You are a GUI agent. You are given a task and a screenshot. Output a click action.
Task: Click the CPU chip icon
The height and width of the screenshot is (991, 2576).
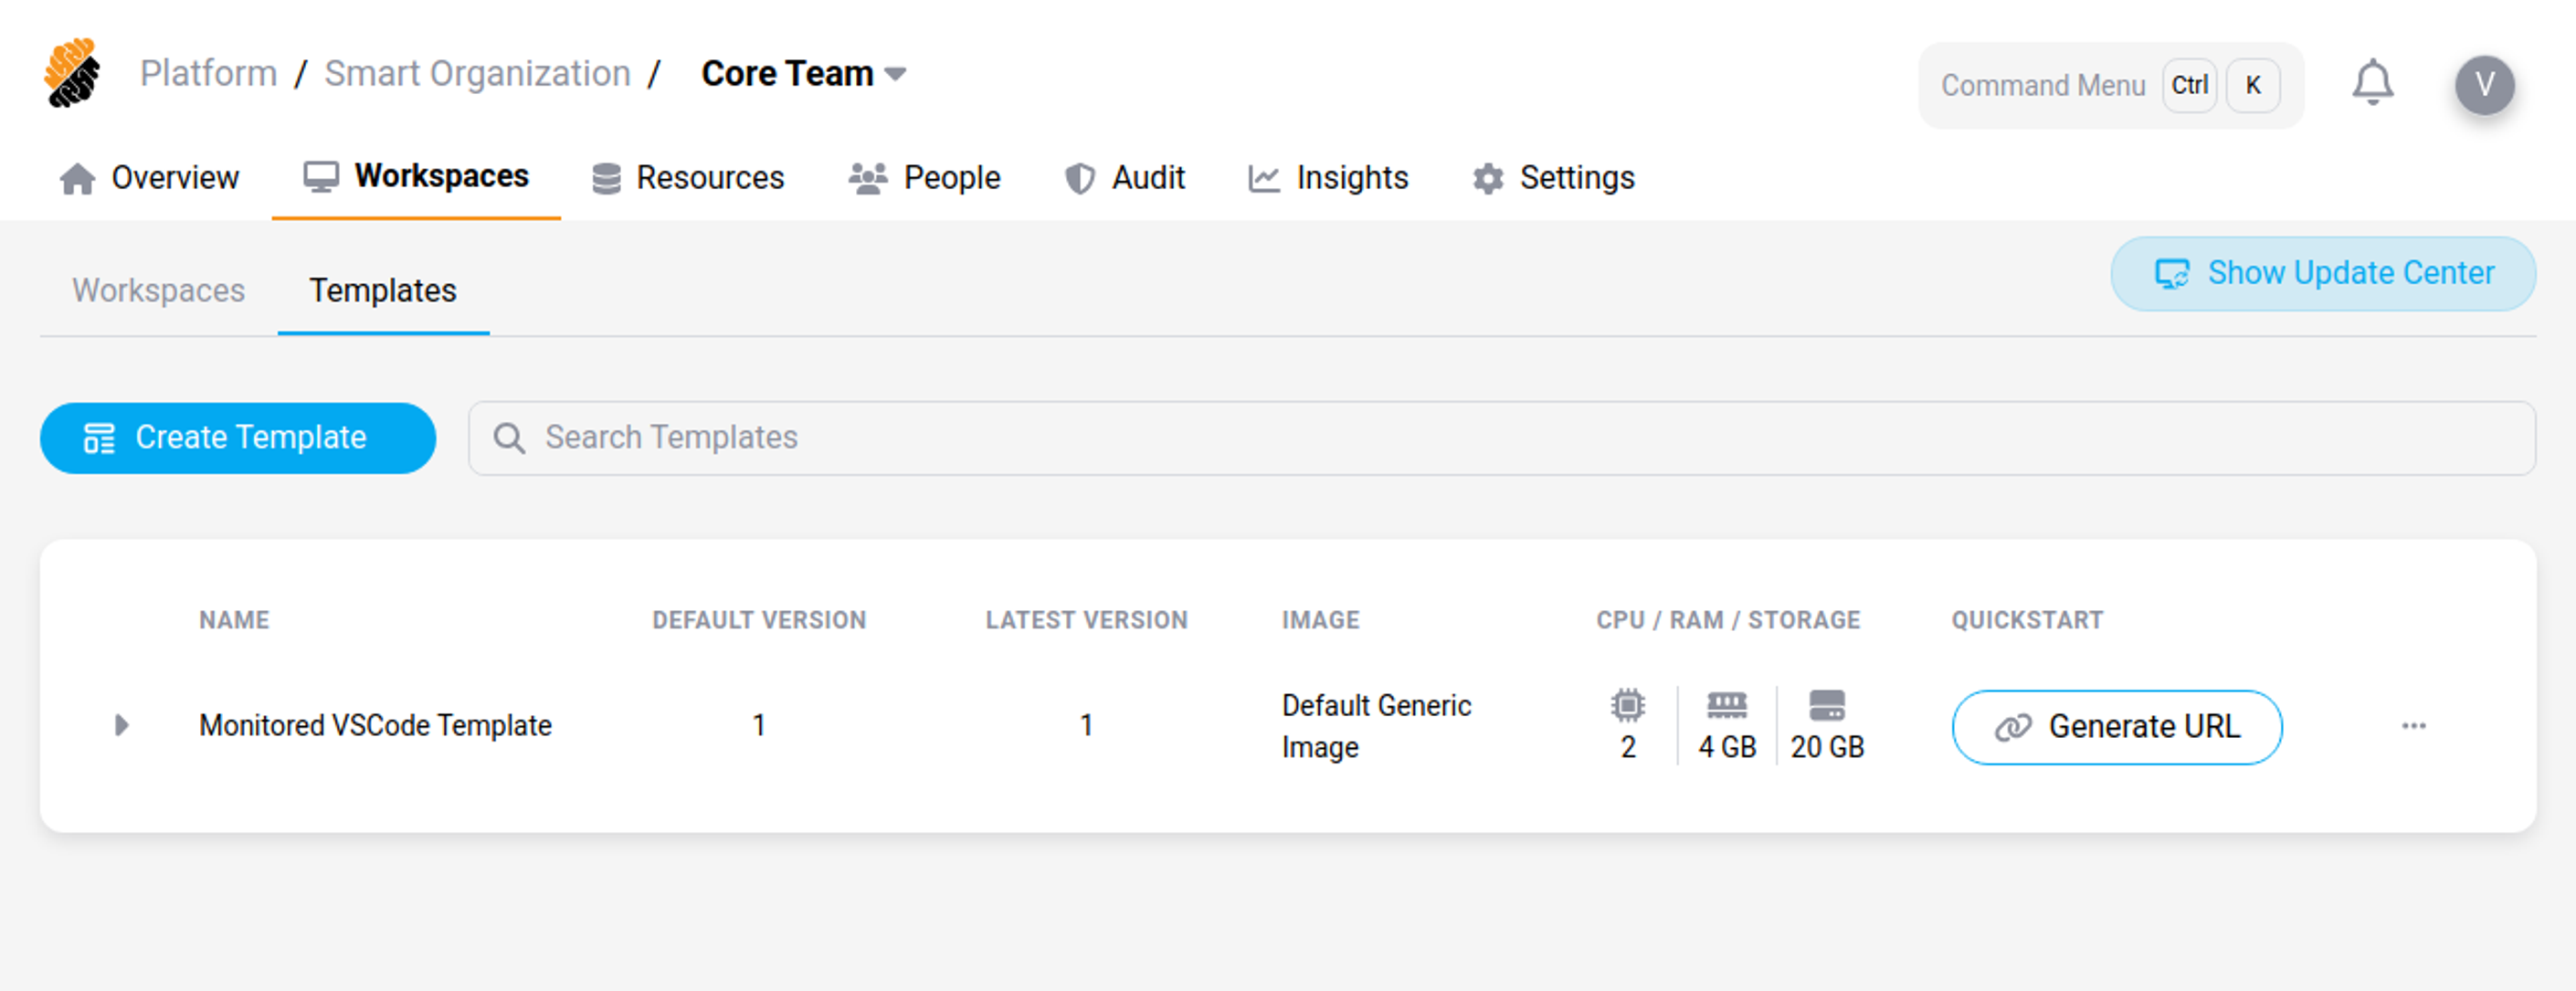[x=1627, y=706]
